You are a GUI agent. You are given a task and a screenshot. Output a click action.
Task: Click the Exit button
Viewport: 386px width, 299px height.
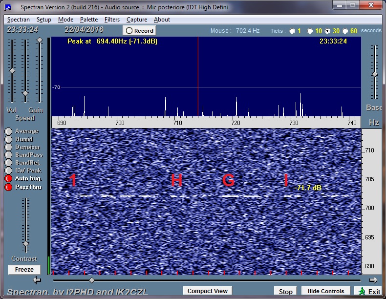click(x=368, y=291)
